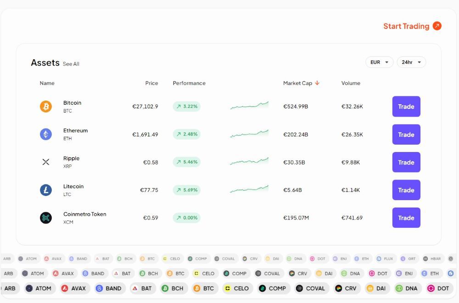Sort assets by the Name column header
Image resolution: width=459 pixels, height=303 pixels.
pos(47,83)
